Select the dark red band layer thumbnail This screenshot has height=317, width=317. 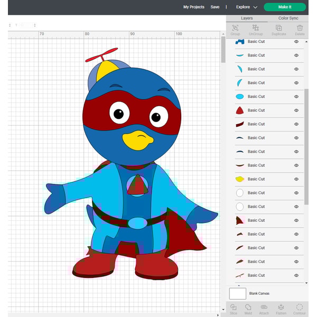[240, 124]
